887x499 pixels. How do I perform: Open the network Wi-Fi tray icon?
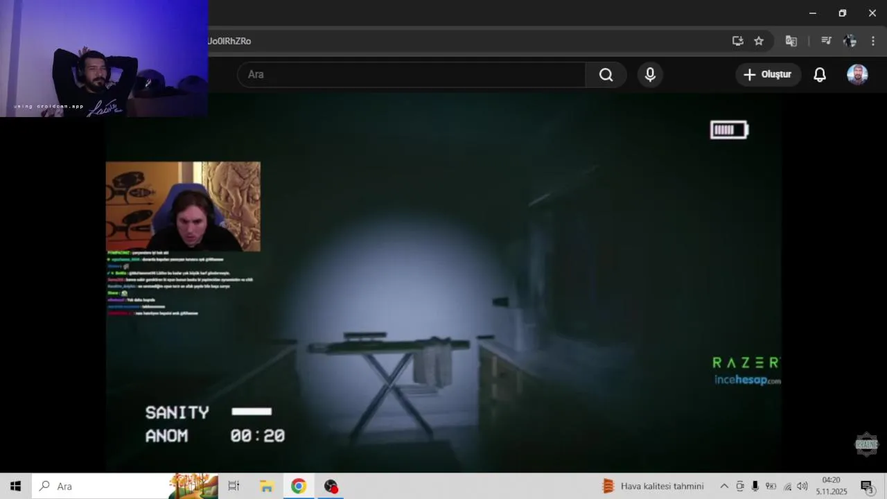tap(787, 486)
